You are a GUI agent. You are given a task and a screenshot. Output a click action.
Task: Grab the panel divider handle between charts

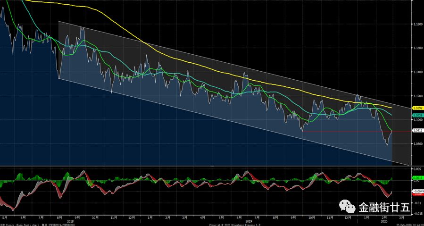click(212, 166)
